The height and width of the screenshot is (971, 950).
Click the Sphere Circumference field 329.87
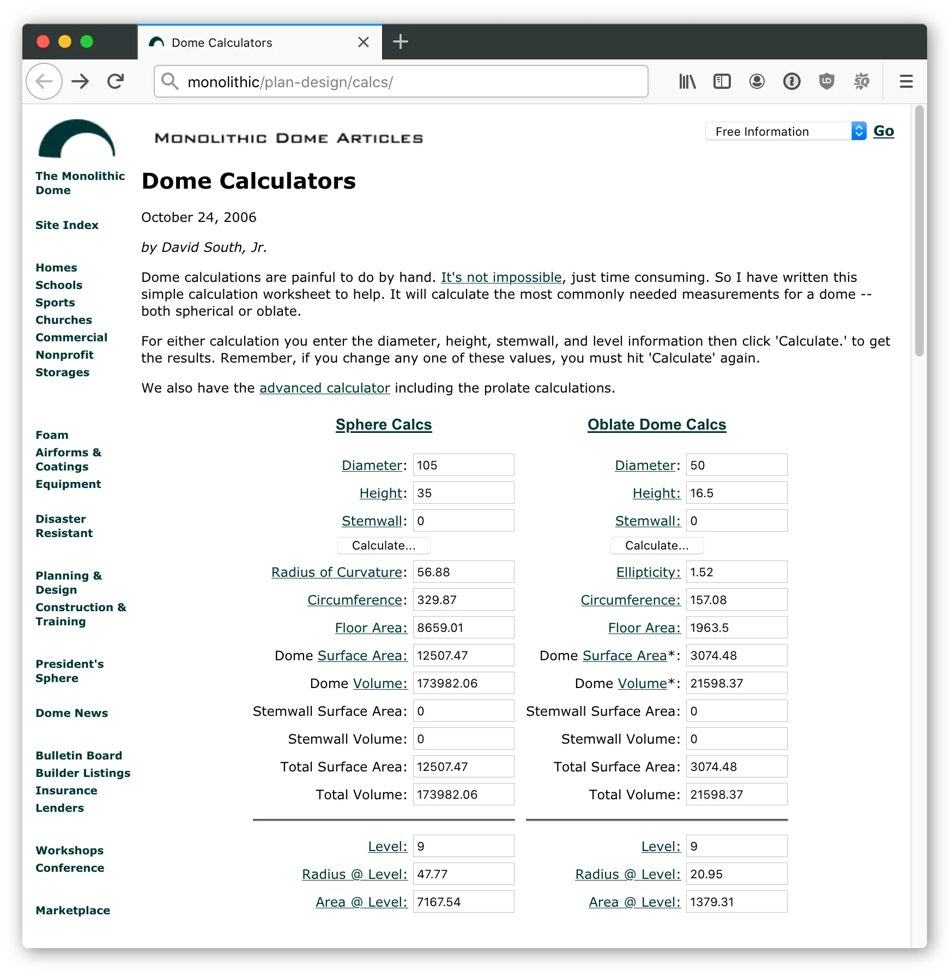pyautogui.click(x=463, y=600)
